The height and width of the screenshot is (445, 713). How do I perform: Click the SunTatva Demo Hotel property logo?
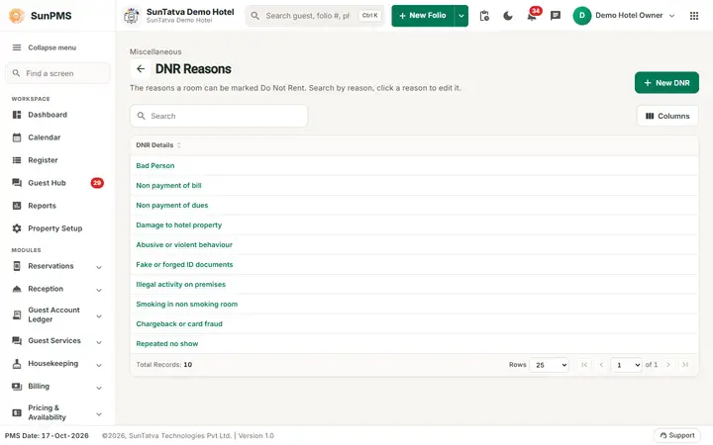(x=132, y=16)
